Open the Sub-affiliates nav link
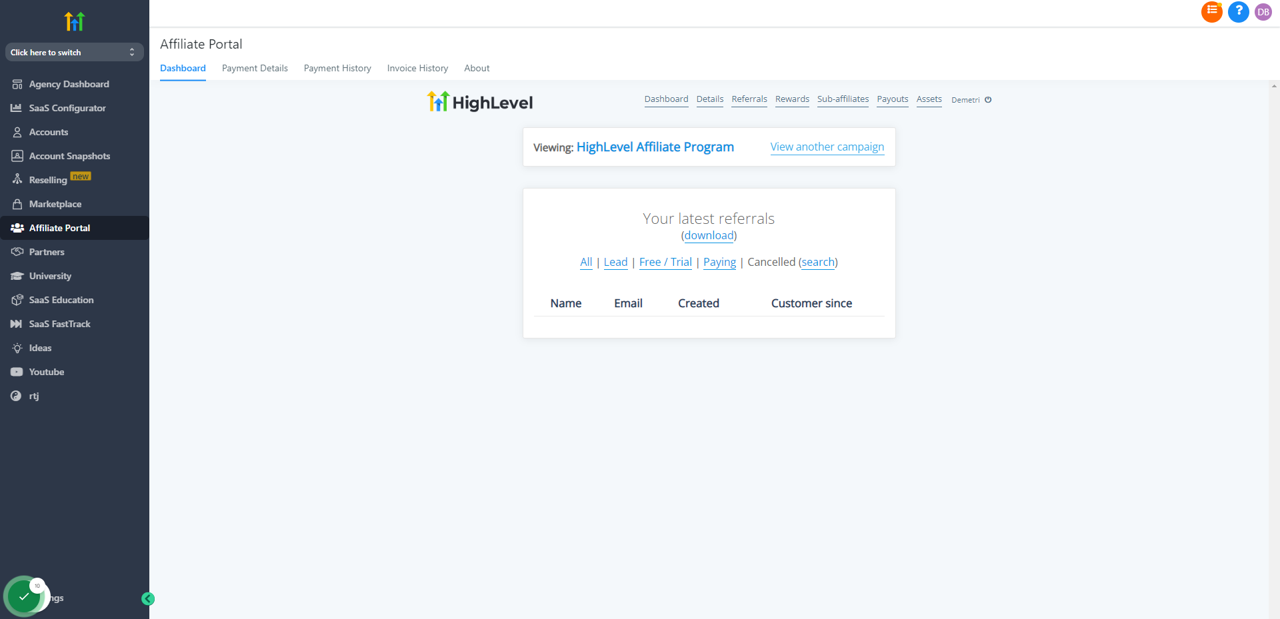 843,99
